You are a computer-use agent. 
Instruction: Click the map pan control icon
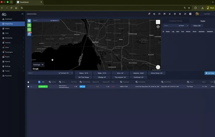158,67
